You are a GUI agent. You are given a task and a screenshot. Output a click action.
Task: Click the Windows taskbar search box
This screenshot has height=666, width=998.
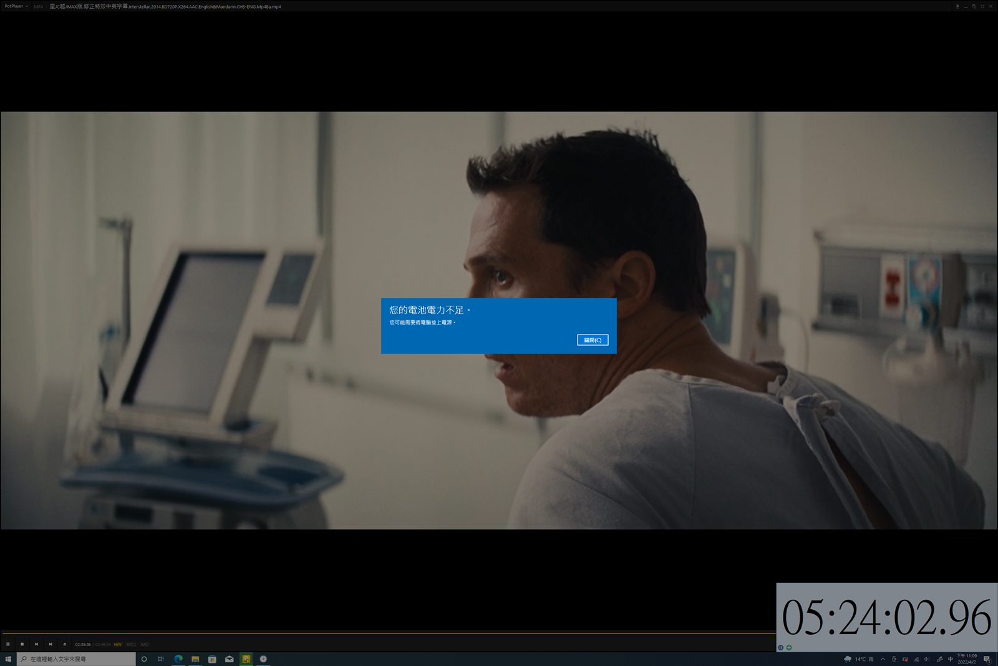pos(76,659)
